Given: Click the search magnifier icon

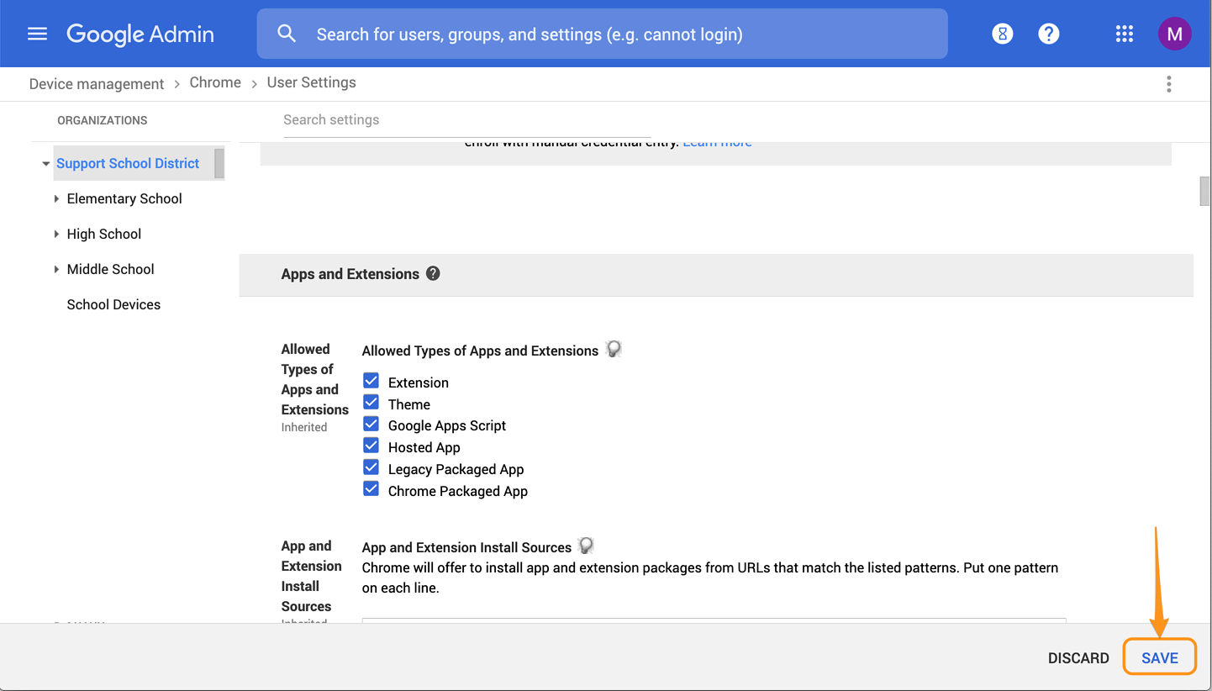Looking at the screenshot, I should [x=287, y=34].
